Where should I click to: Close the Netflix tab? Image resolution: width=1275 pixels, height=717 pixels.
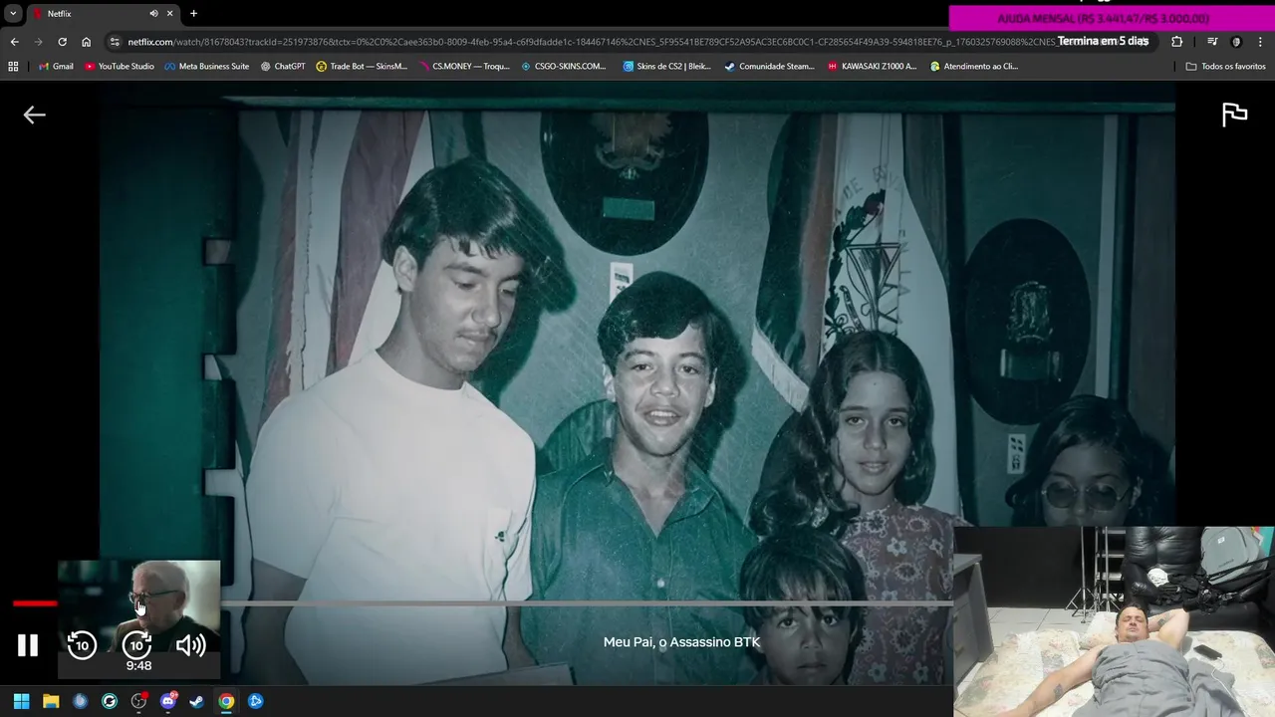click(x=169, y=14)
